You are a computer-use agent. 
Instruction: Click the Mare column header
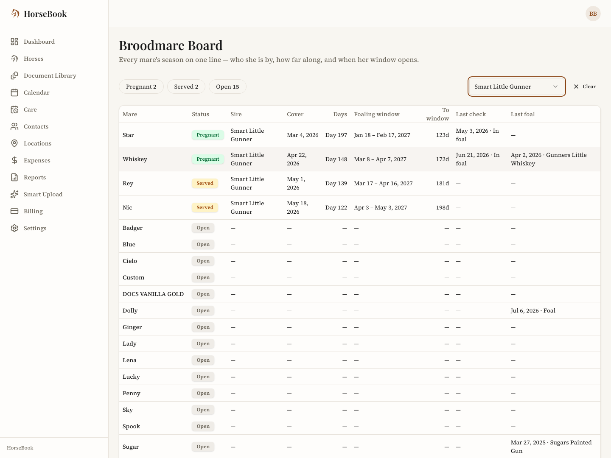[130, 114]
